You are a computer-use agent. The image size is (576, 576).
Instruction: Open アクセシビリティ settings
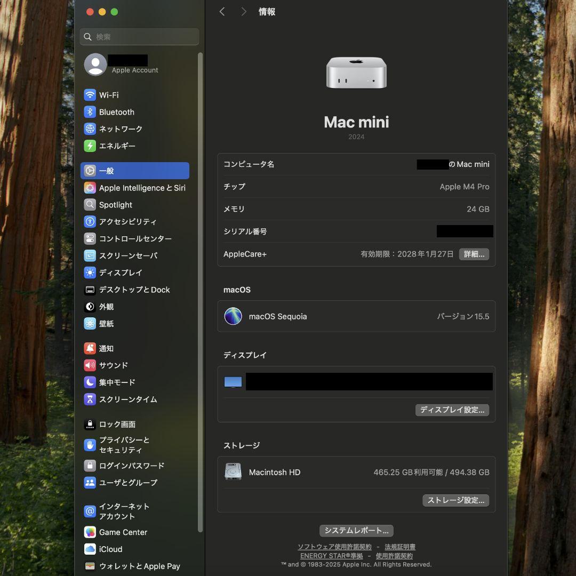(x=129, y=221)
